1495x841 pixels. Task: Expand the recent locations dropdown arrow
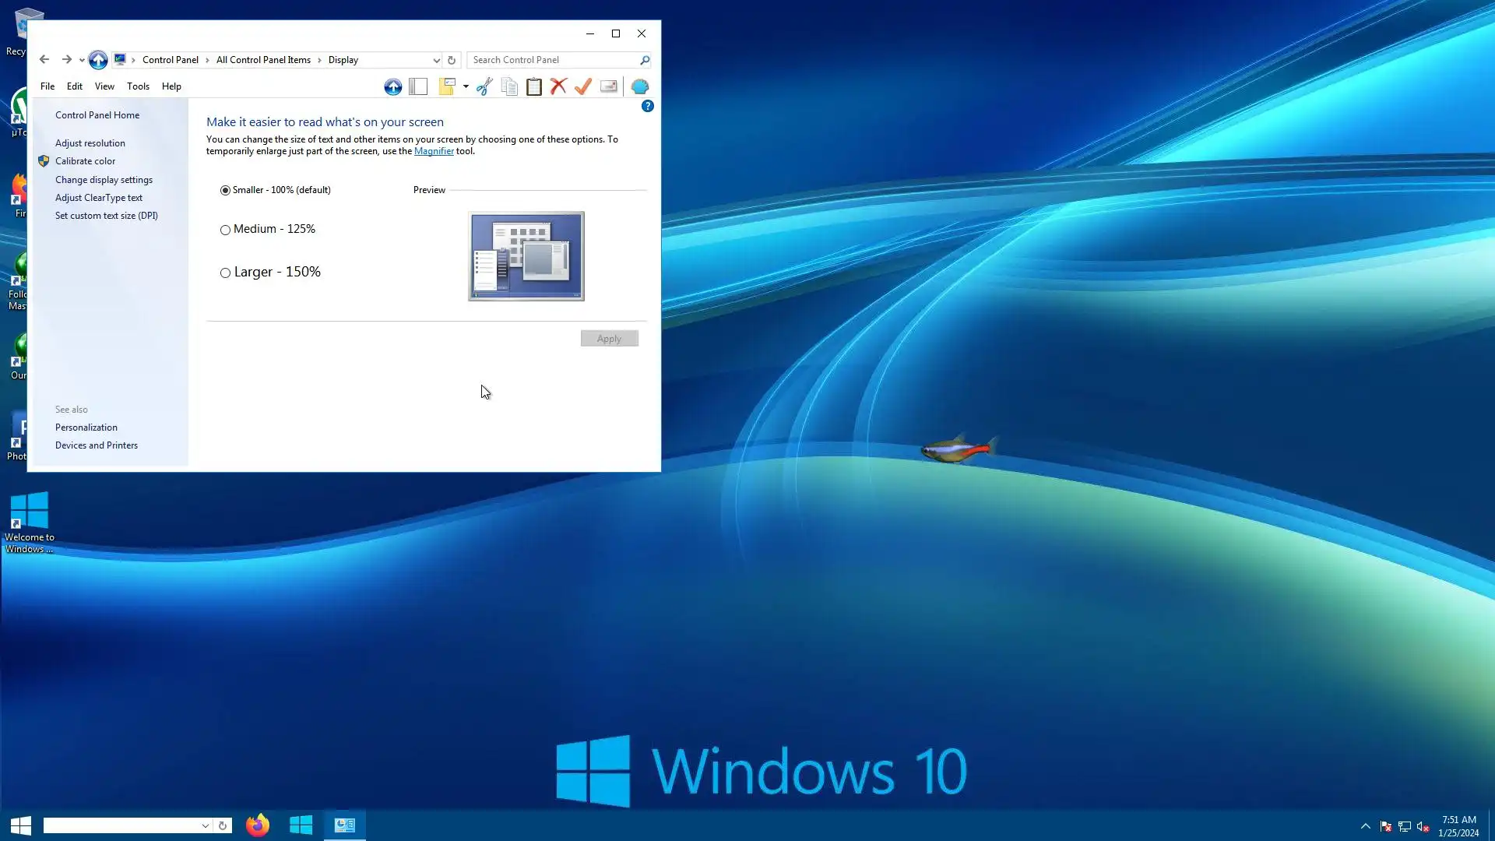82,60
